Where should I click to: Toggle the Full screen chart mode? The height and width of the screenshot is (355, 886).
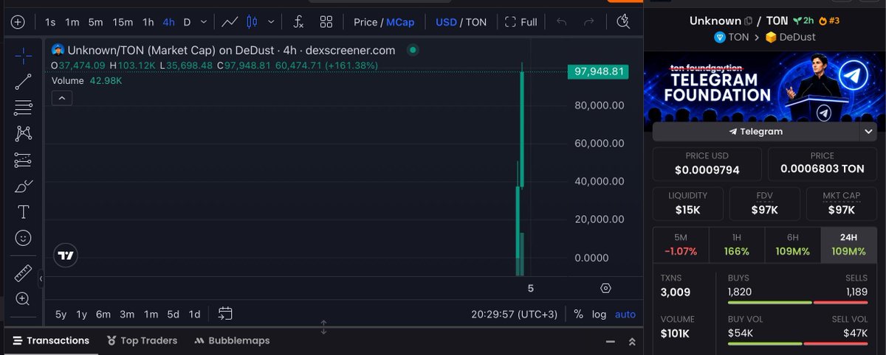coord(521,22)
